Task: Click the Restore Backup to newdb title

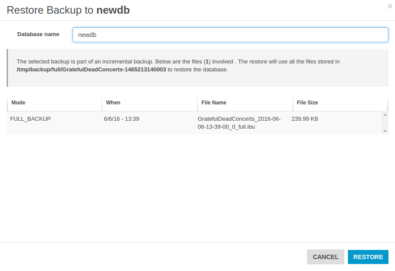Action: click(68, 11)
